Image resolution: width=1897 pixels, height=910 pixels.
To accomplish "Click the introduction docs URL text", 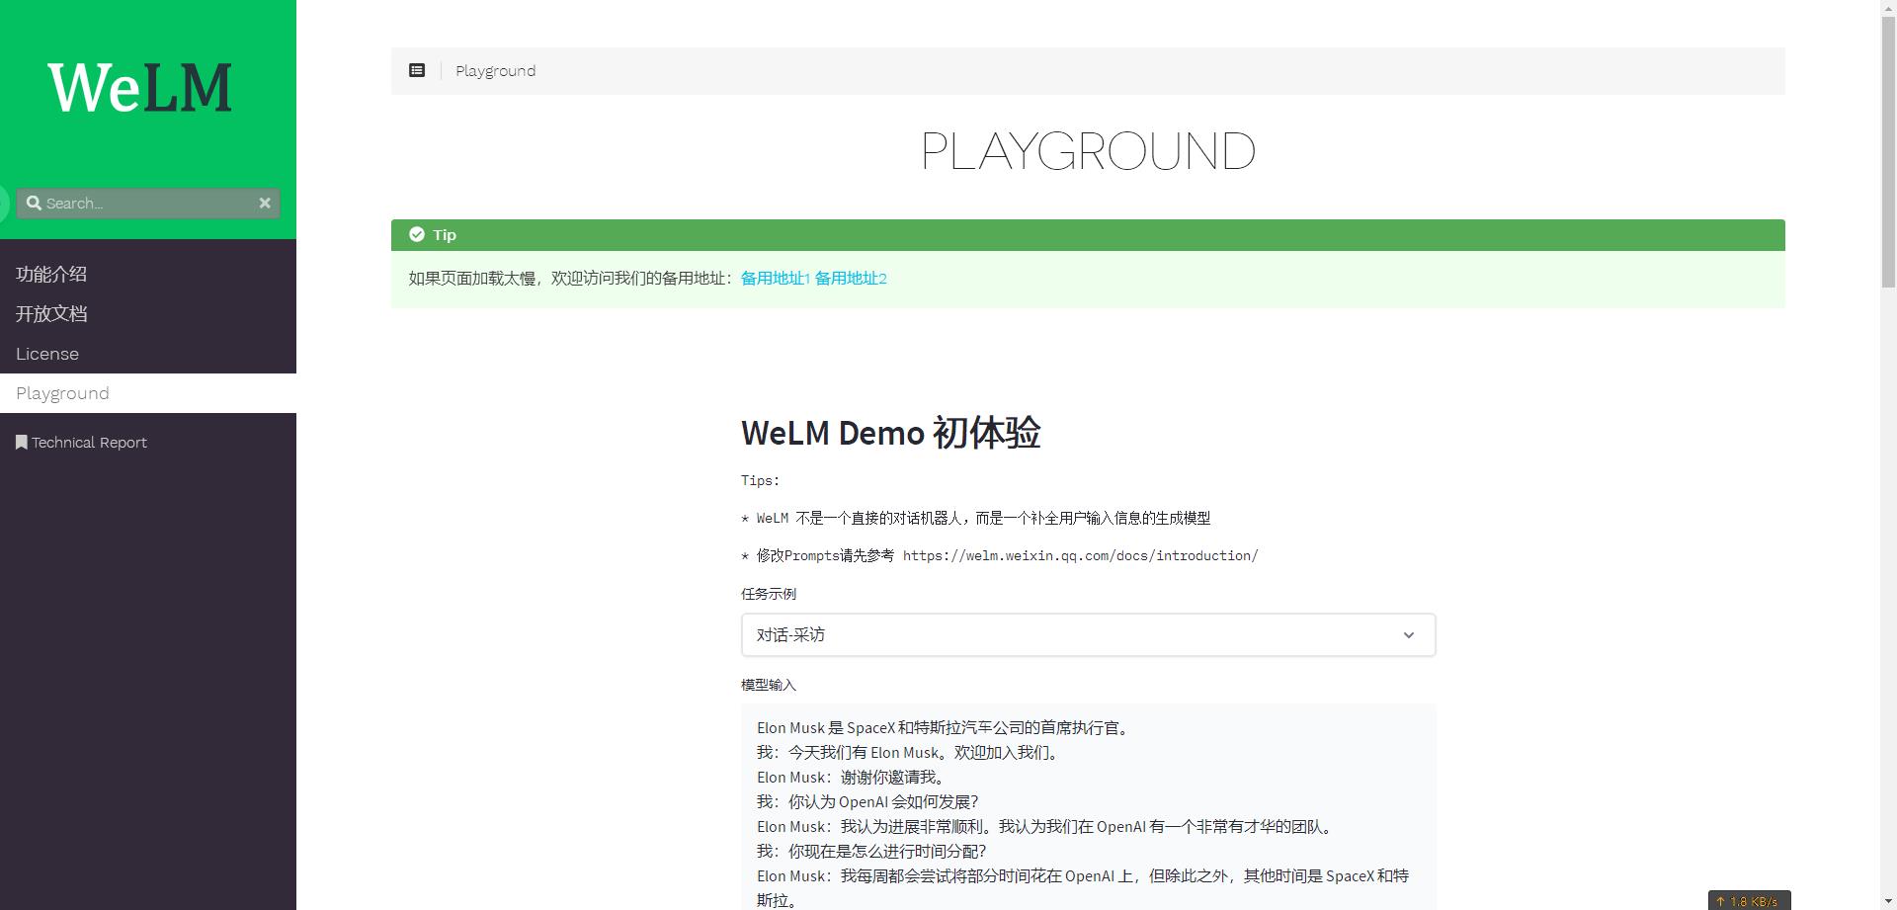I will 1080,555.
